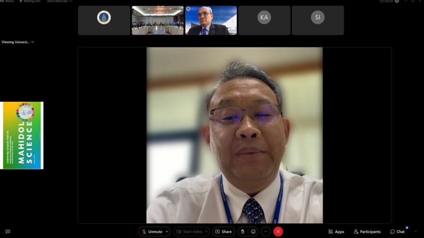Click the Start video button
Viewport: 424px width, 238px height.
(190, 232)
